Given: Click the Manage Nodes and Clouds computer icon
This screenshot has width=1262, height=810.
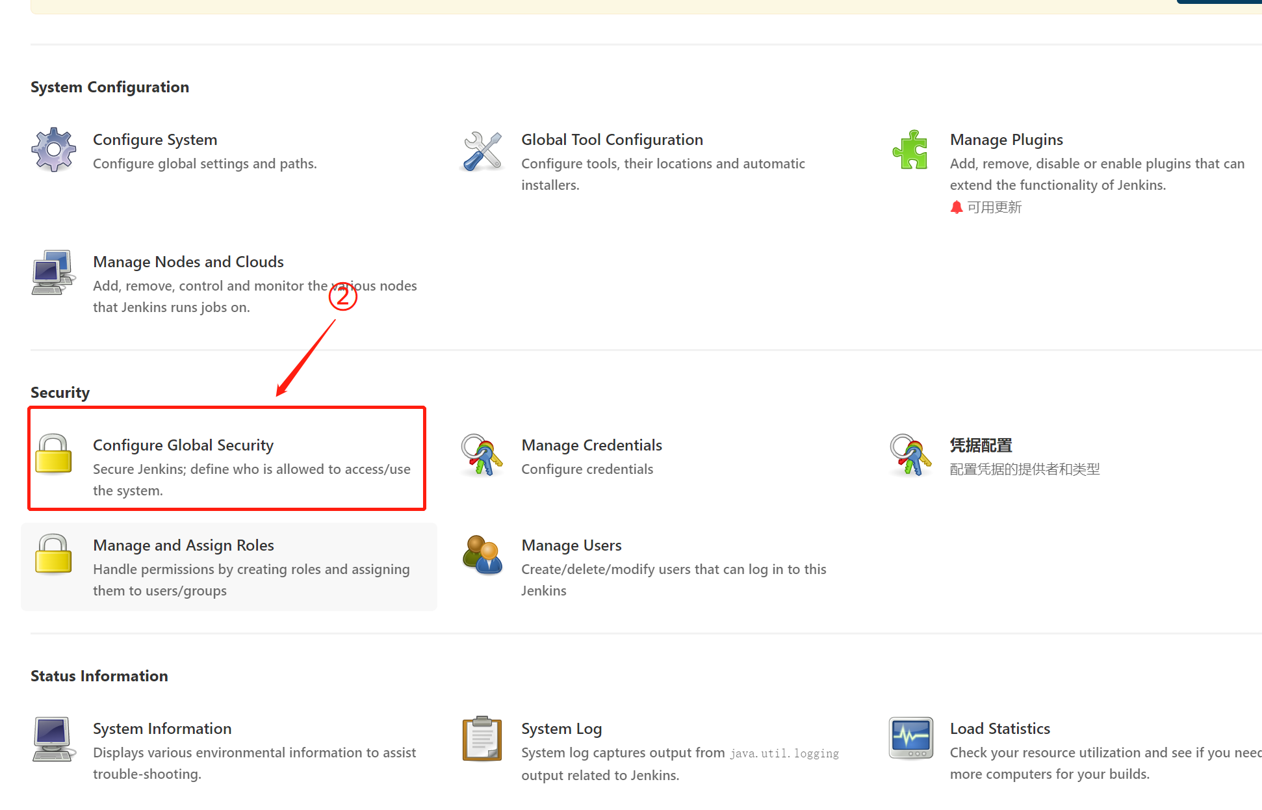Looking at the screenshot, I should click(53, 272).
